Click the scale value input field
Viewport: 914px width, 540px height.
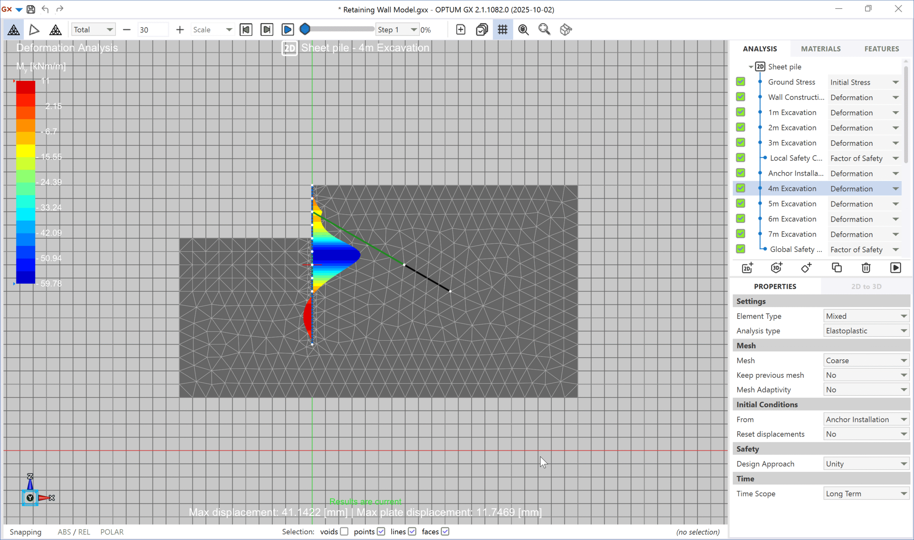[x=152, y=30]
